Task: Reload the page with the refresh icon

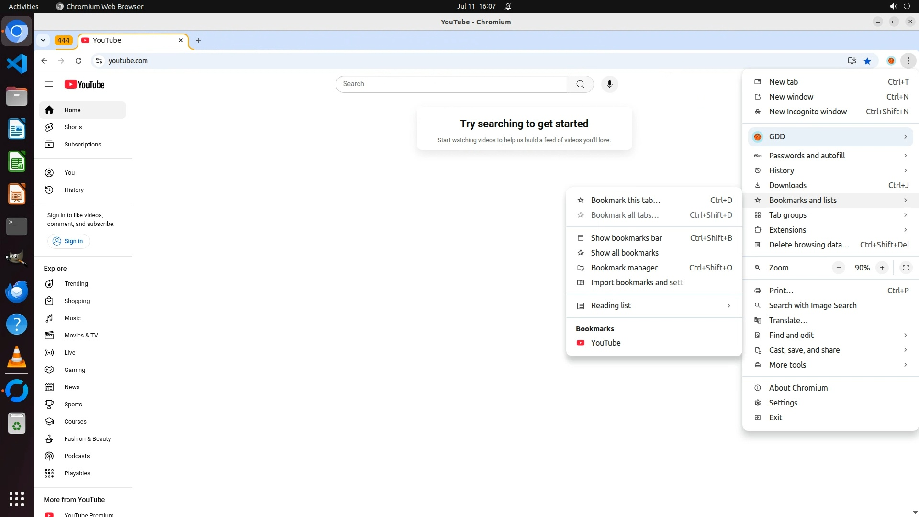Action: [x=78, y=61]
